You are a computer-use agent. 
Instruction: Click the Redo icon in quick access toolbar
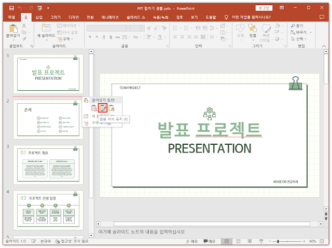click(31, 8)
